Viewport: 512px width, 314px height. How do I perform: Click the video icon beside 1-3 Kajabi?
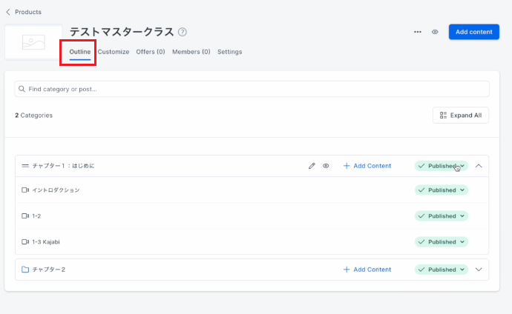pos(25,241)
